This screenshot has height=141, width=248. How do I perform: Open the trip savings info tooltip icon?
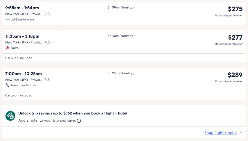79,121
